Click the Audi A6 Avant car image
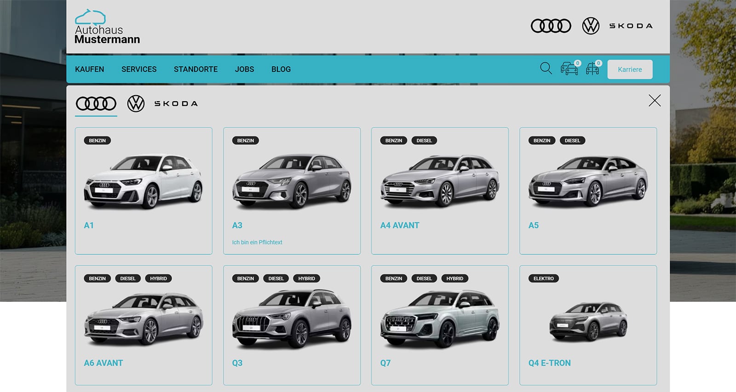 click(144, 319)
